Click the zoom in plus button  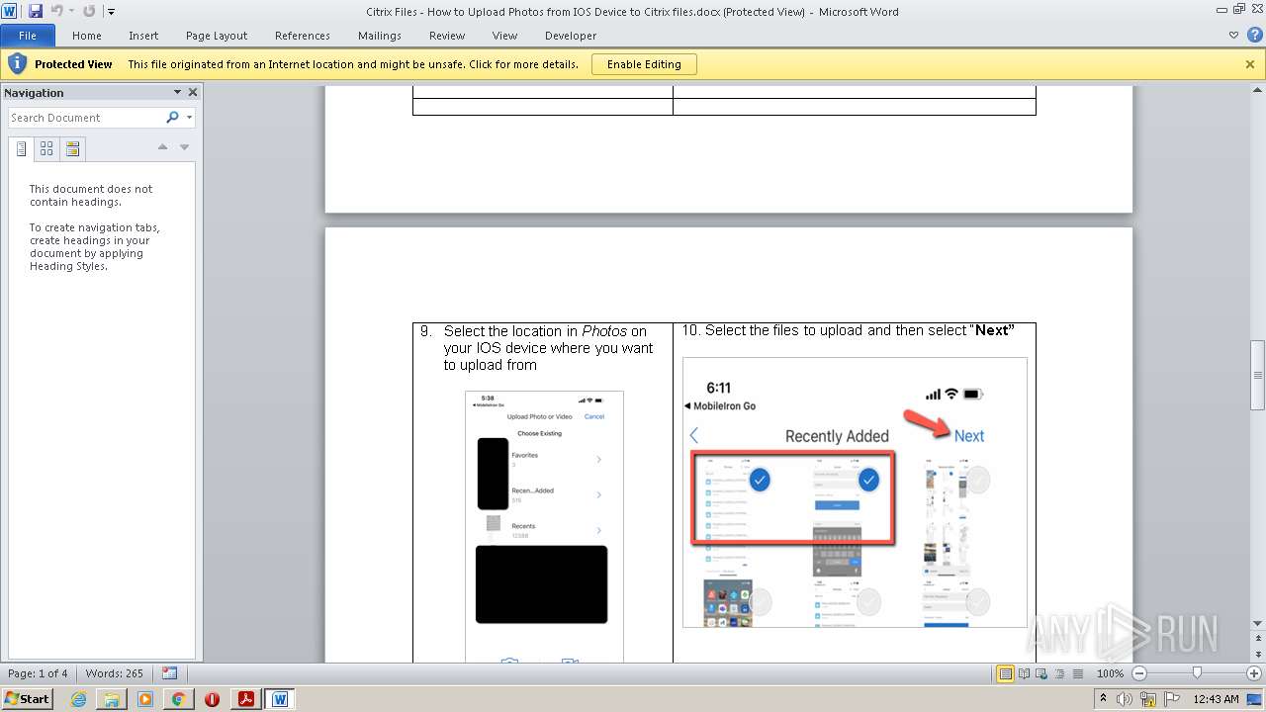coord(1254,673)
